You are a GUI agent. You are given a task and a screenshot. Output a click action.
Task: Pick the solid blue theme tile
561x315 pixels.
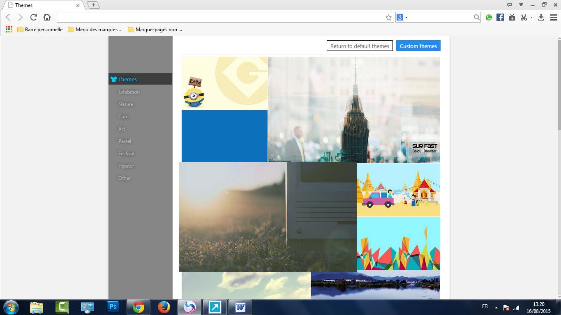tap(224, 136)
